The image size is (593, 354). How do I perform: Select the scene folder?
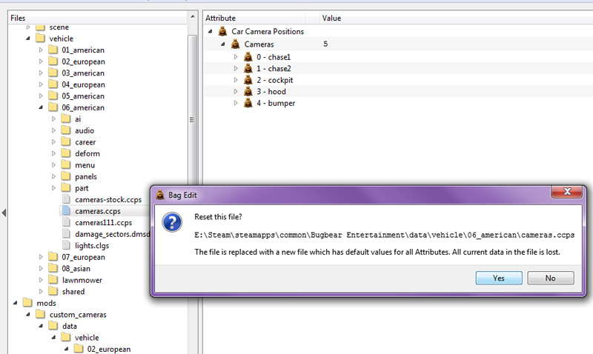click(x=59, y=27)
